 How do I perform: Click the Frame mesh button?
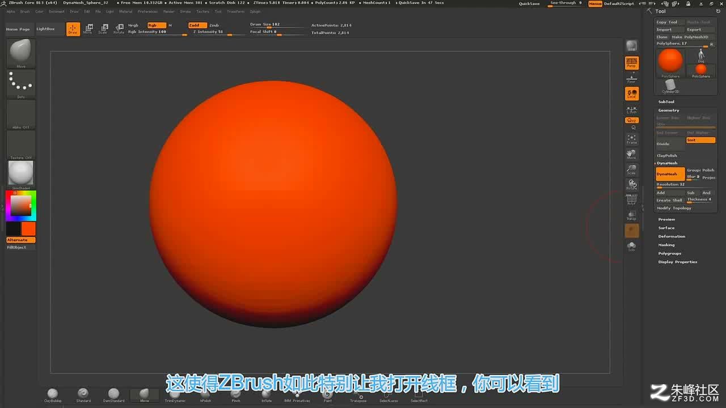pyautogui.click(x=631, y=139)
